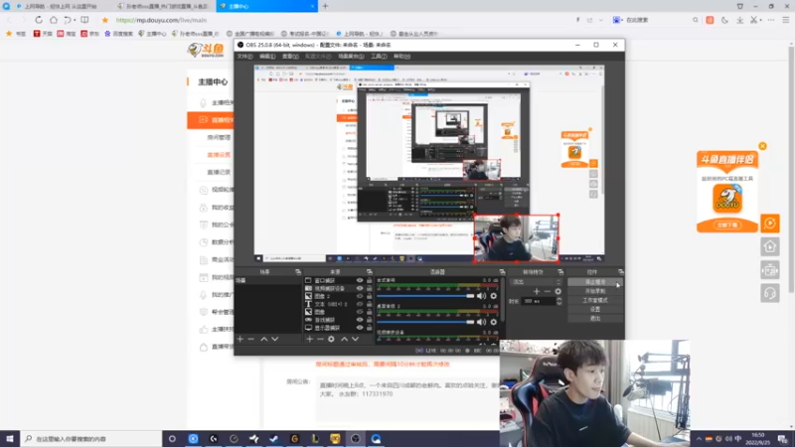Remove transition with the minus icon under 淡出

point(548,291)
